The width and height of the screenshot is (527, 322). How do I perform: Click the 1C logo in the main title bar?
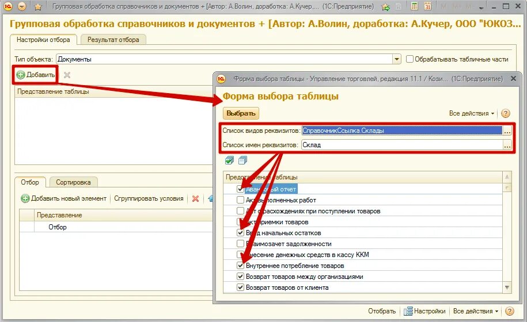[x=7, y=6]
